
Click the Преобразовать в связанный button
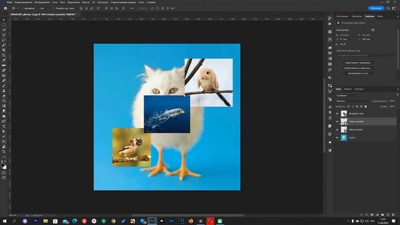pos(357,68)
